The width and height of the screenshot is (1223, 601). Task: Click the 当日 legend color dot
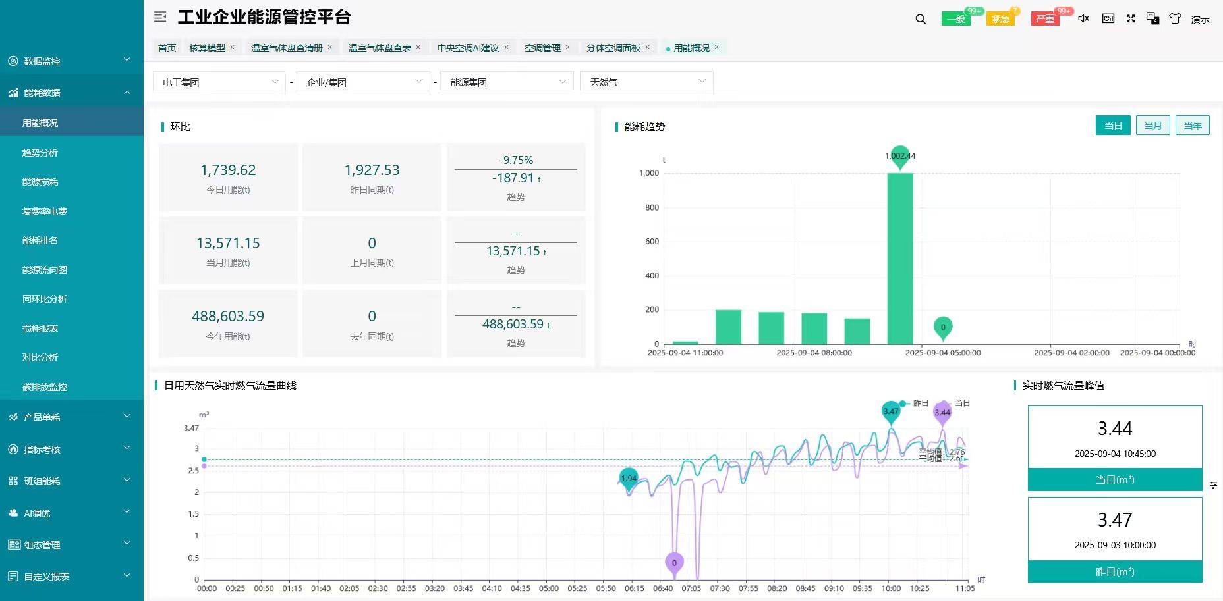click(x=950, y=403)
